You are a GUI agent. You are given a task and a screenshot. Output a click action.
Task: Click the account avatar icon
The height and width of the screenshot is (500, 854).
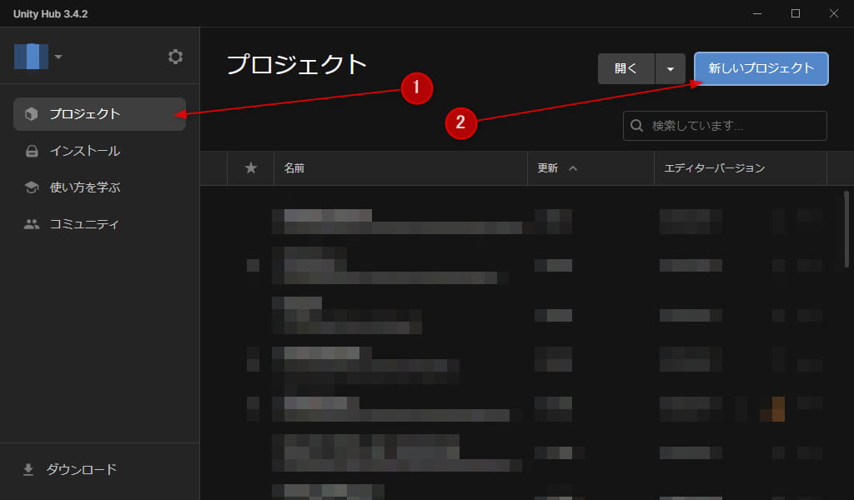[x=30, y=57]
